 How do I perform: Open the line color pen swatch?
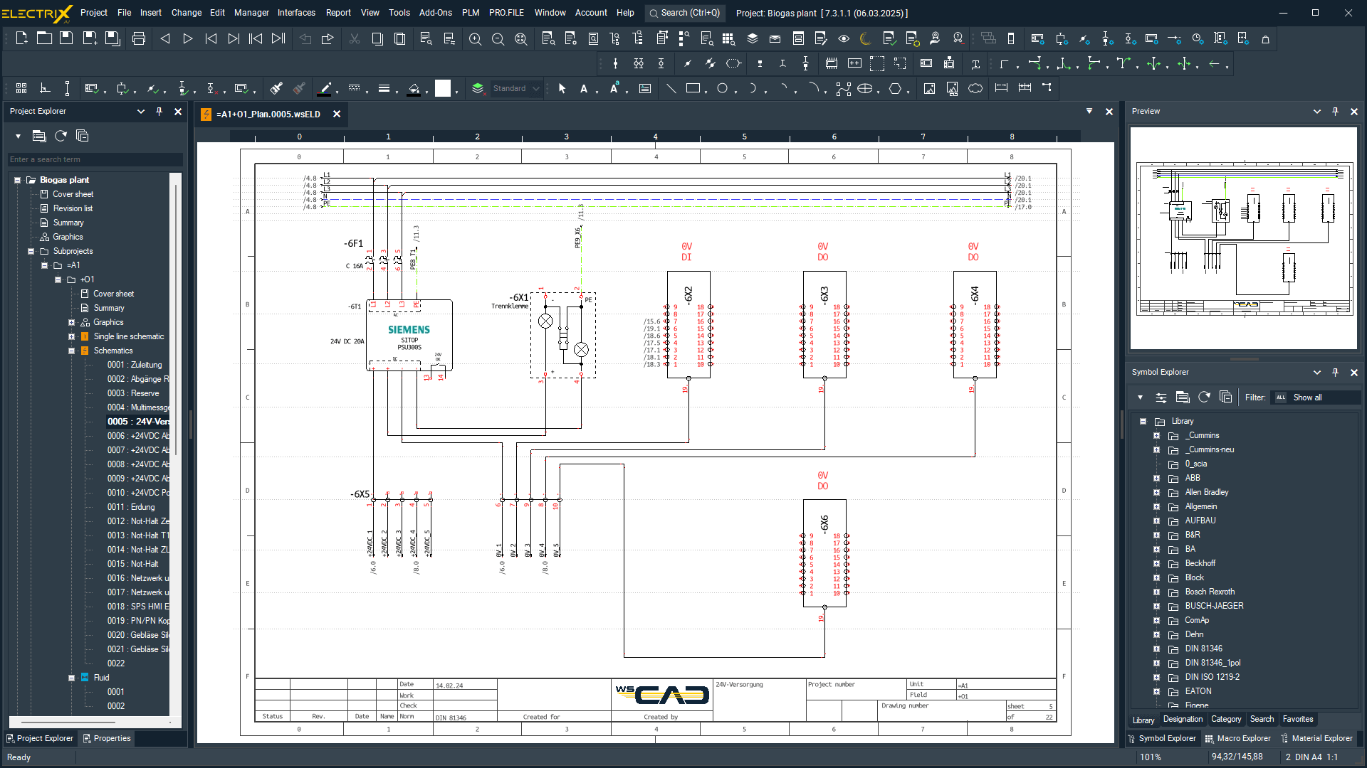(325, 88)
